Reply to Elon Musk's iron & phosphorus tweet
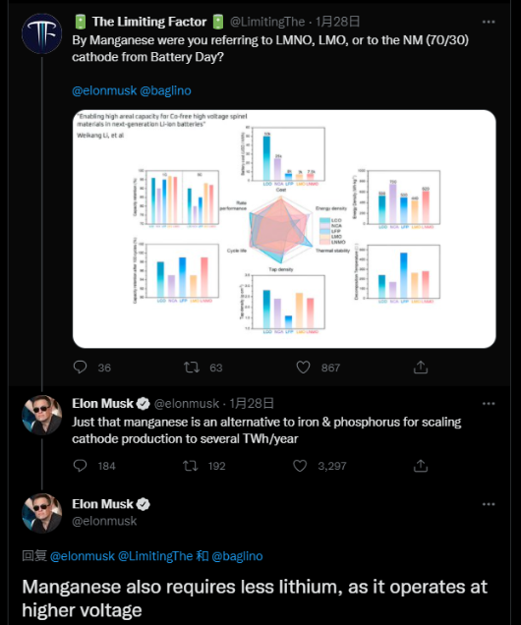 (x=81, y=466)
